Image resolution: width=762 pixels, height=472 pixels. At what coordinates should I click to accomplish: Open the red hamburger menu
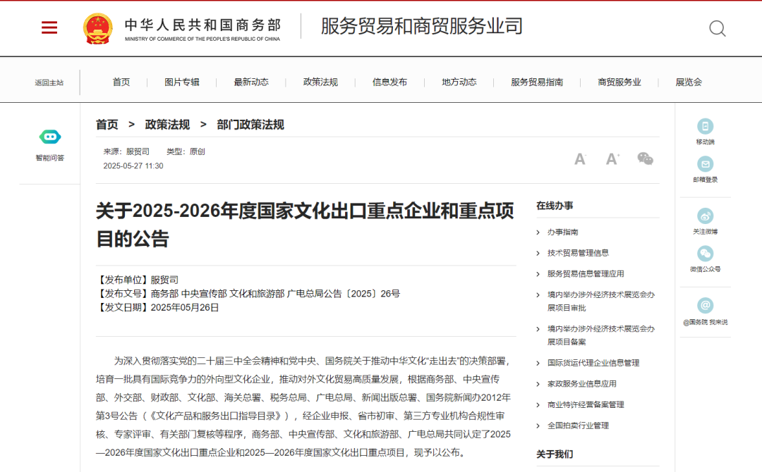pyautogui.click(x=49, y=28)
